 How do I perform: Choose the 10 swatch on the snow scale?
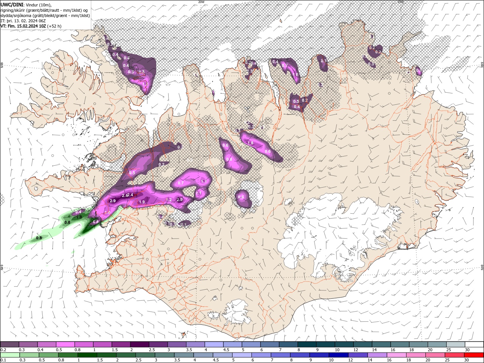tap(344, 344)
